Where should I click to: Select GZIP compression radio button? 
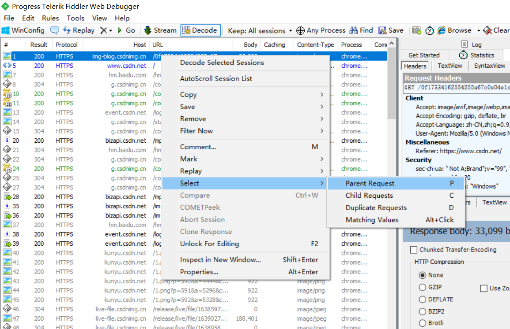(x=423, y=287)
